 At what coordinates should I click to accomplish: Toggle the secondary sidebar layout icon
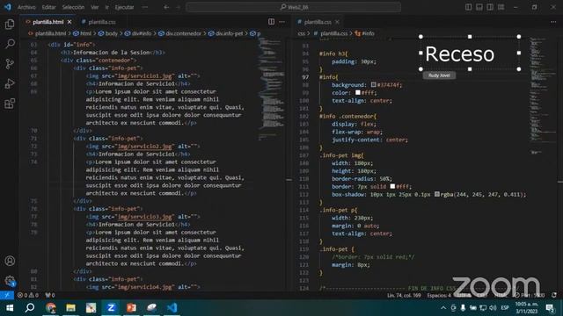(490, 7)
